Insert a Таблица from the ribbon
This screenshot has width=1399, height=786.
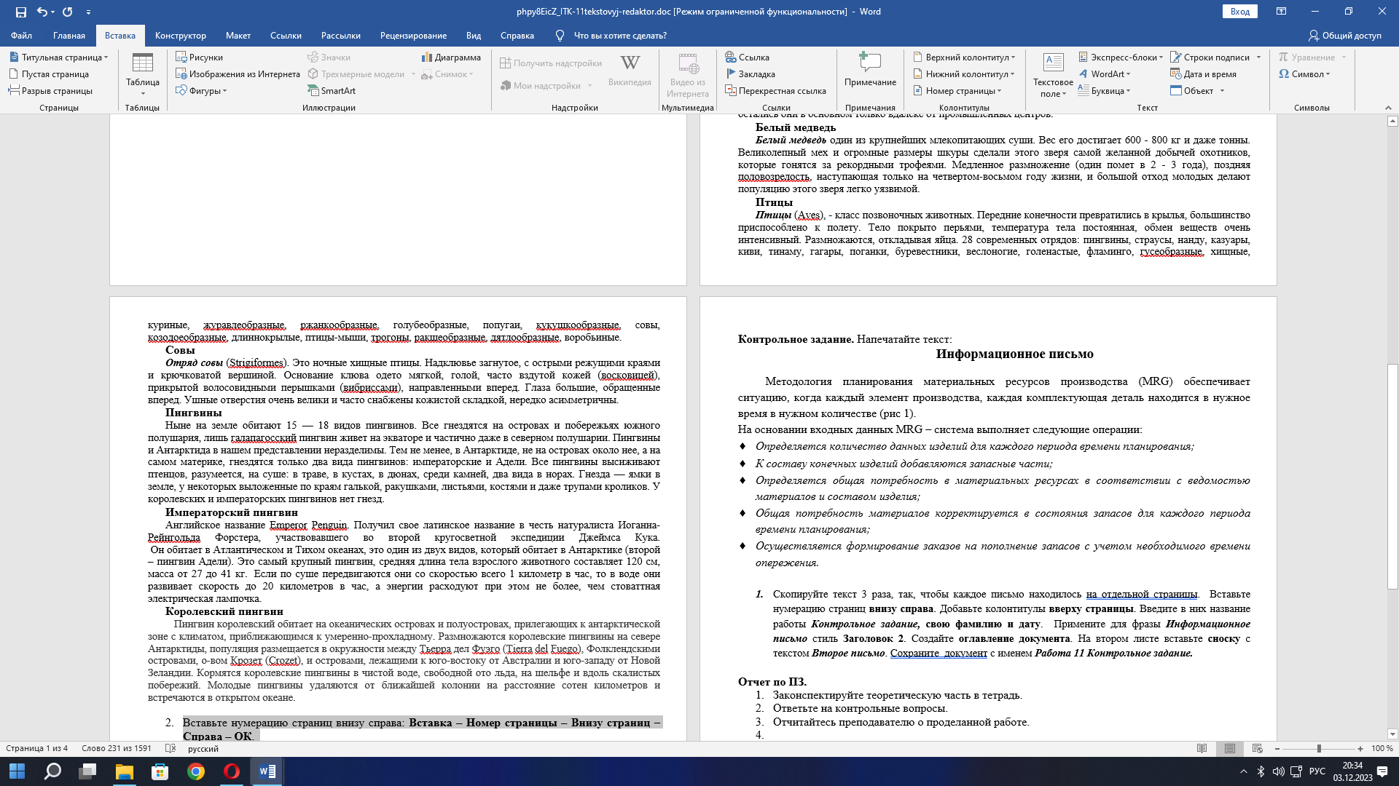tap(143, 74)
